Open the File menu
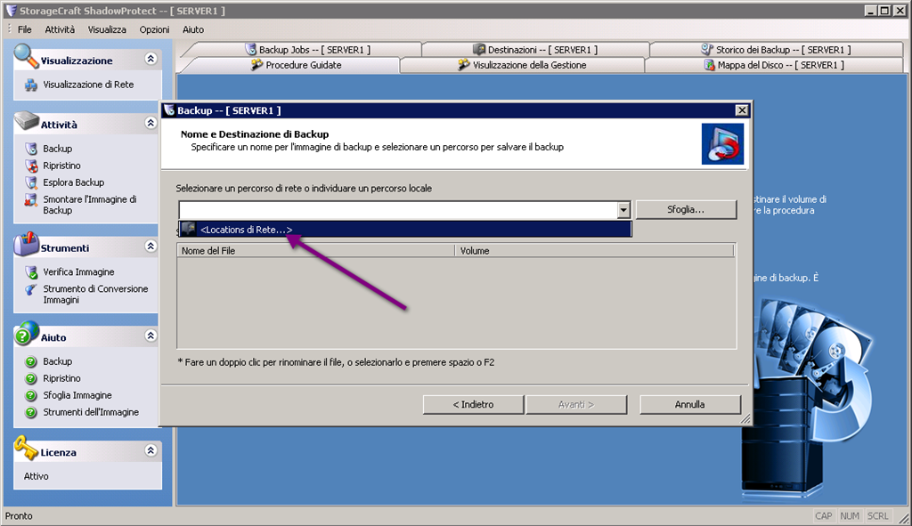This screenshot has height=526, width=912. [24, 29]
